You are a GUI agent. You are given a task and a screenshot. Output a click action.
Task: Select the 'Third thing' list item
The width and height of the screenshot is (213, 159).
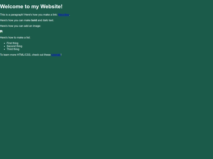coord(13,49)
